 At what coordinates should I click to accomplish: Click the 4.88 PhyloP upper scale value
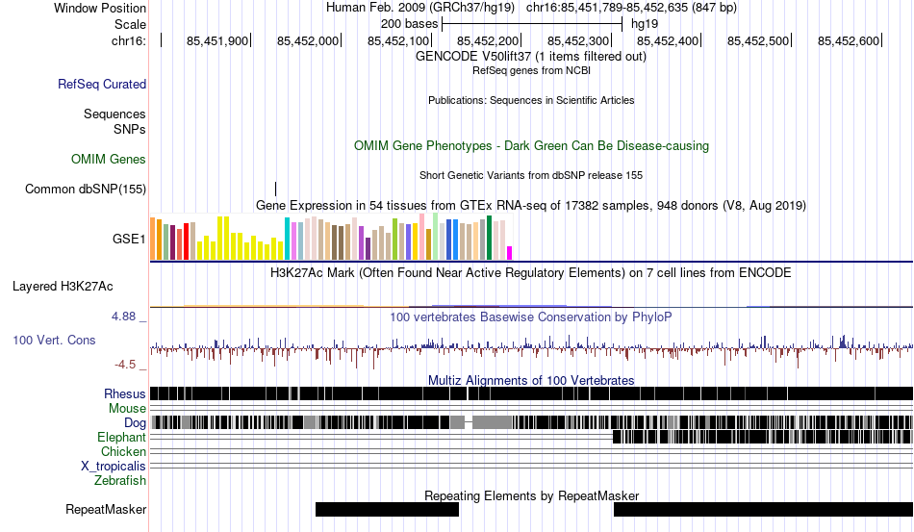click(x=123, y=317)
